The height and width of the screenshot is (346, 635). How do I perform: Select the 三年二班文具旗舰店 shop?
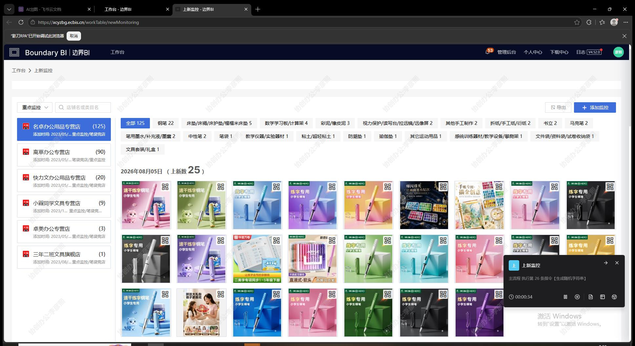coord(64,257)
